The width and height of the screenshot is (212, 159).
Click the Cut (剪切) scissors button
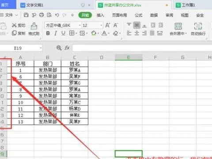coord(19,25)
